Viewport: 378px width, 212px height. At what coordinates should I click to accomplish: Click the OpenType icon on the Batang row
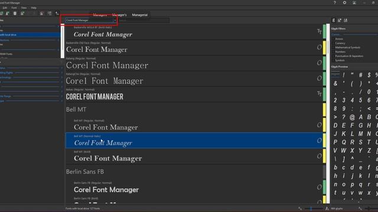click(x=319, y=63)
